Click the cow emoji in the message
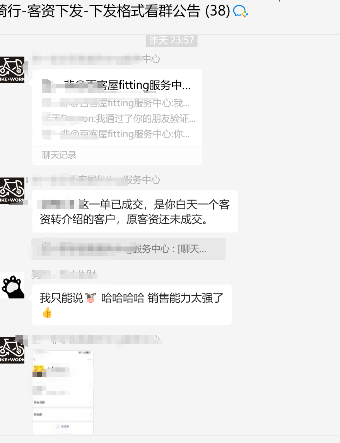 point(91,298)
